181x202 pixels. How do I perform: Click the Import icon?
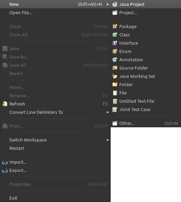[x=5, y=162]
